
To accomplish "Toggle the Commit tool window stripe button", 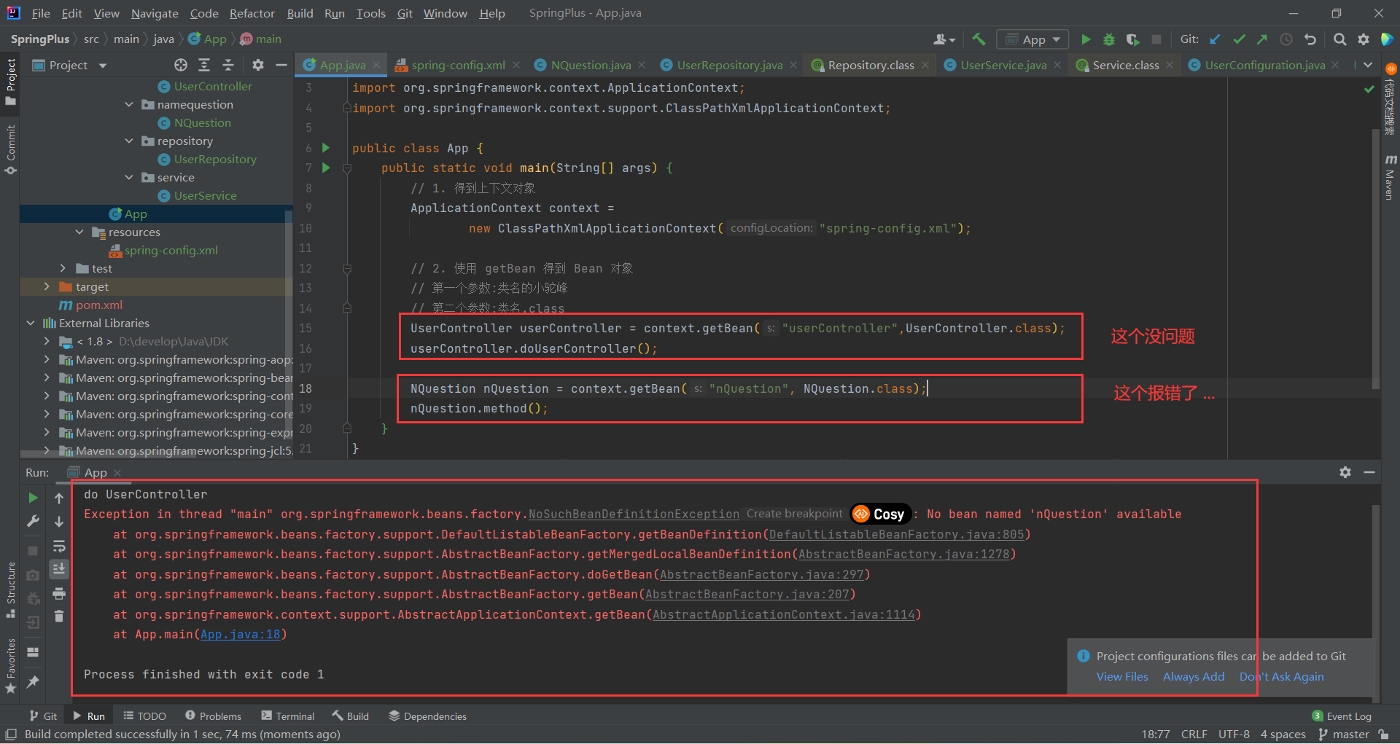I will [x=10, y=149].
